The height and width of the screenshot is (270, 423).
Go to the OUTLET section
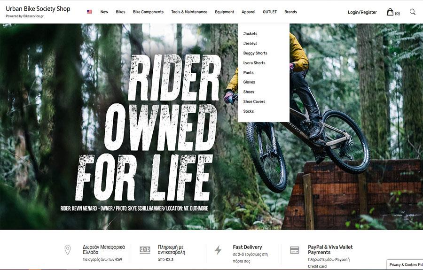(x=270, y=12)
